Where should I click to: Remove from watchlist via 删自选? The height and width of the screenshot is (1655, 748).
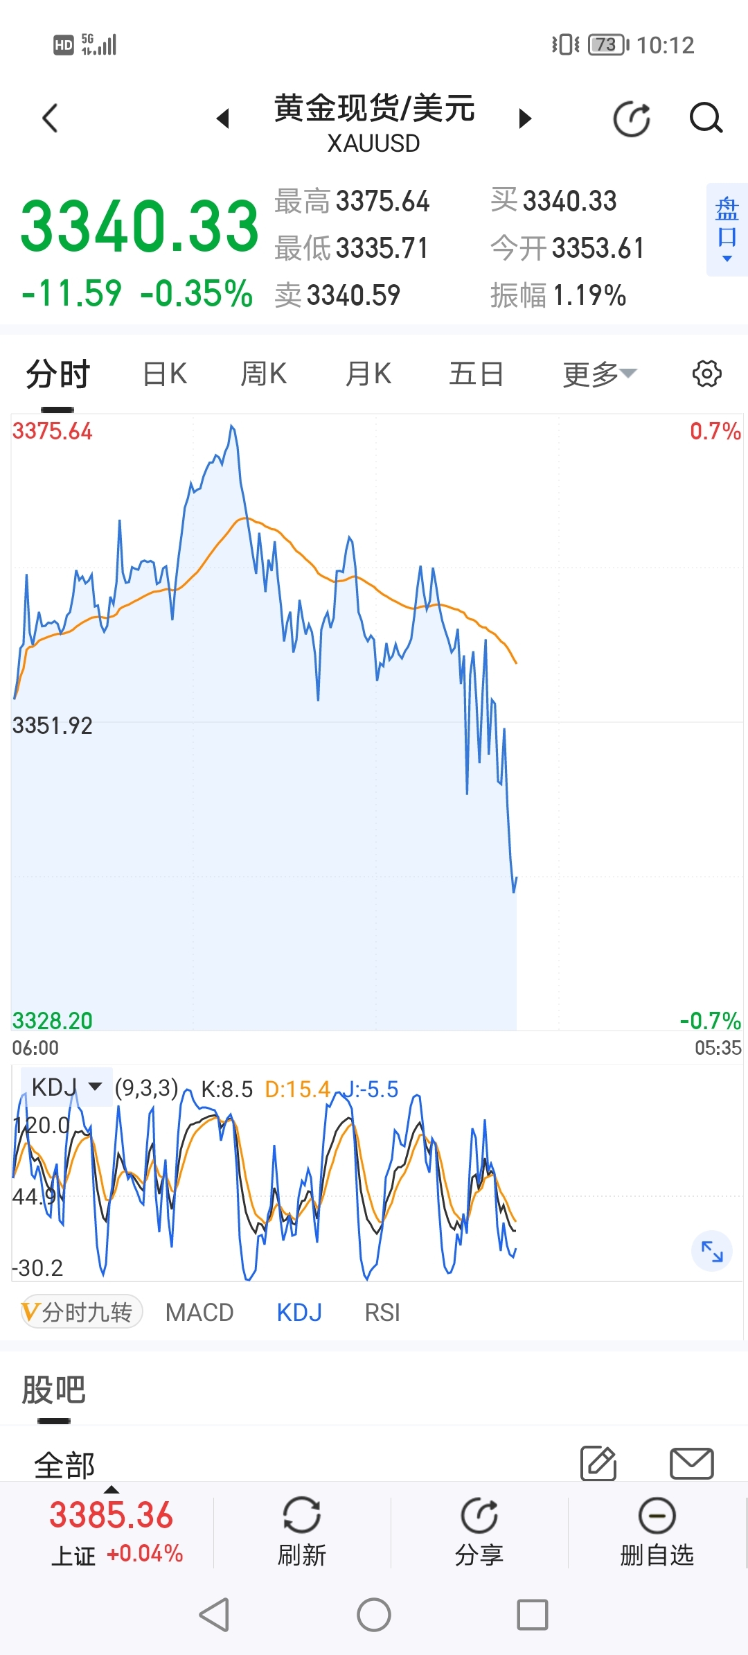(657, 1532)
